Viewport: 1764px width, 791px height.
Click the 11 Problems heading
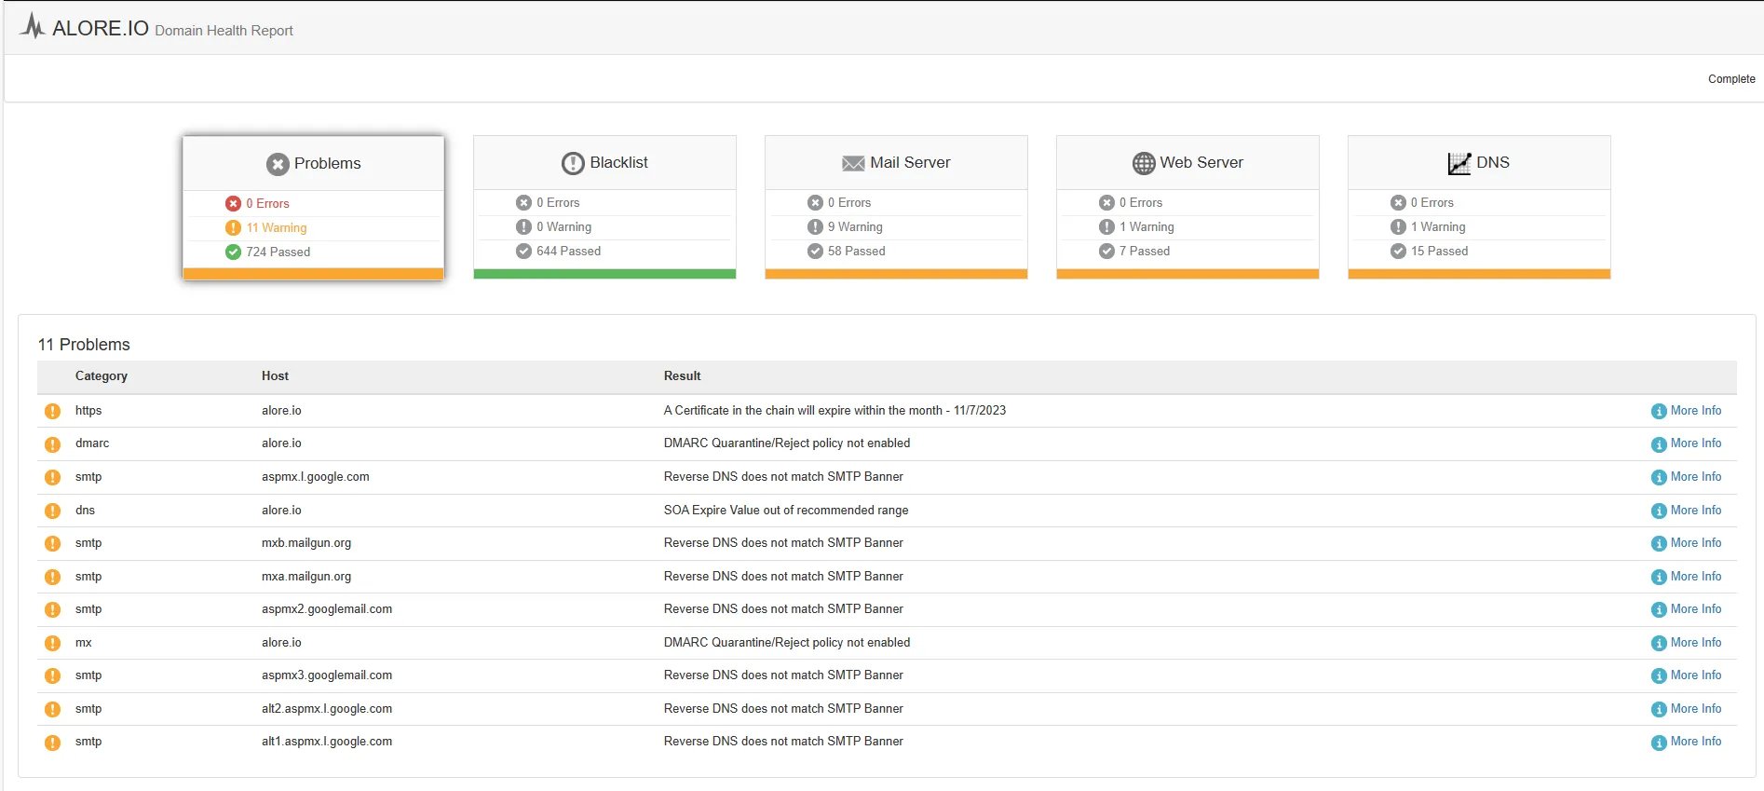(84, 345)
